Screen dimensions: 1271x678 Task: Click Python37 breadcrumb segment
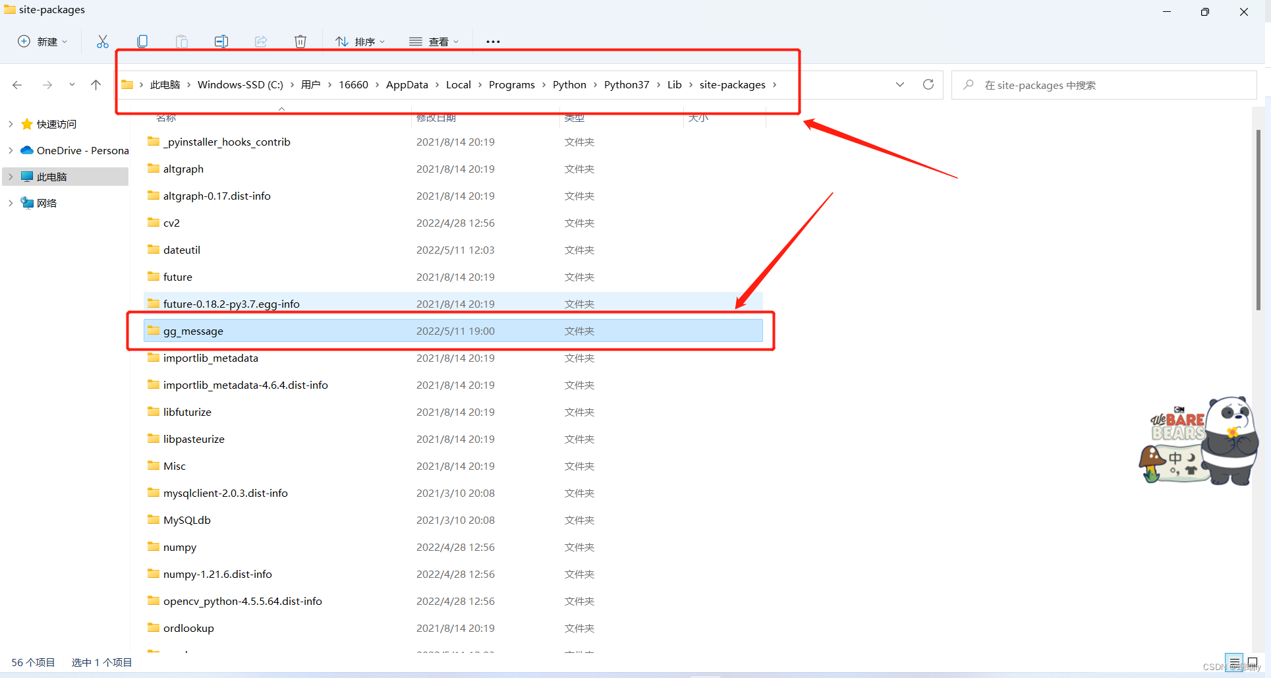pos(627,85)
